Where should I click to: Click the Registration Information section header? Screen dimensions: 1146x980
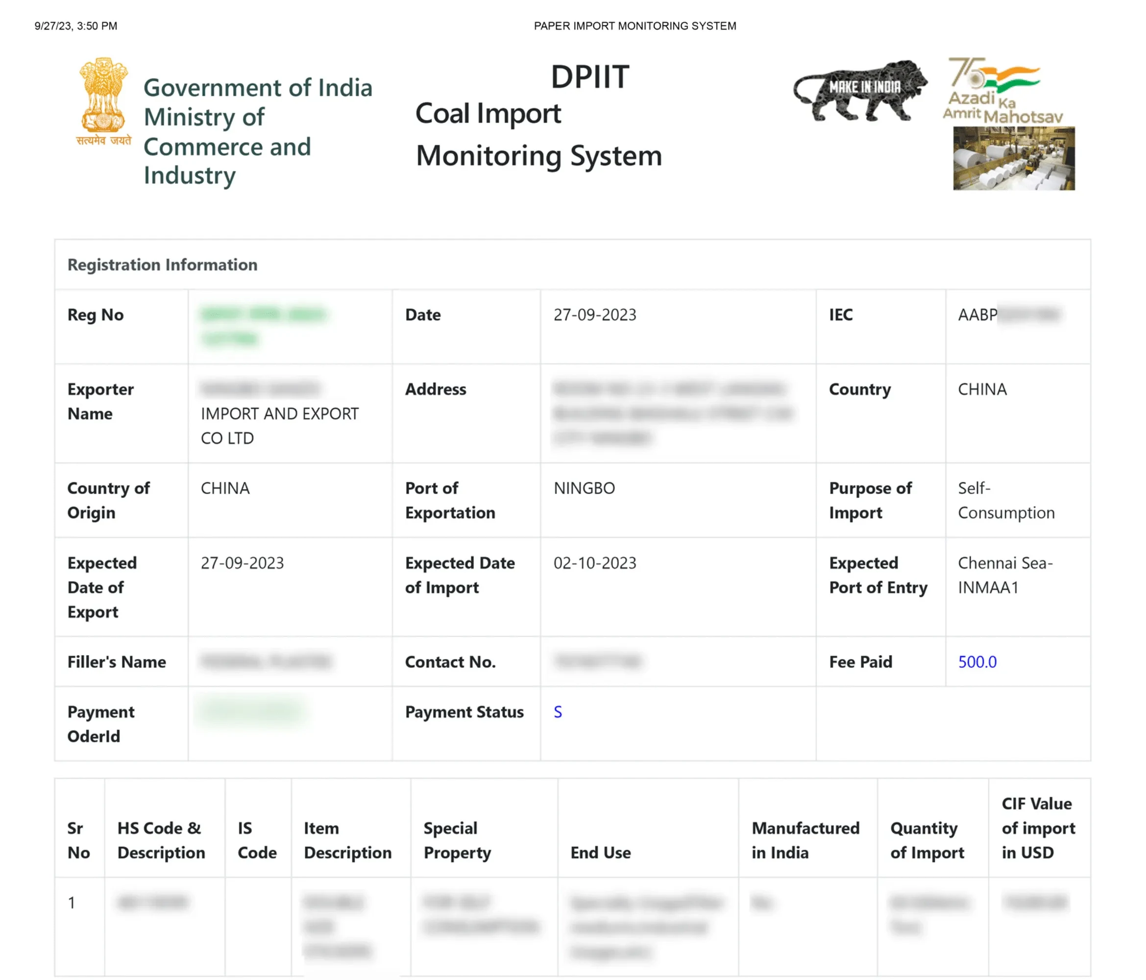[x=162, y=265]
